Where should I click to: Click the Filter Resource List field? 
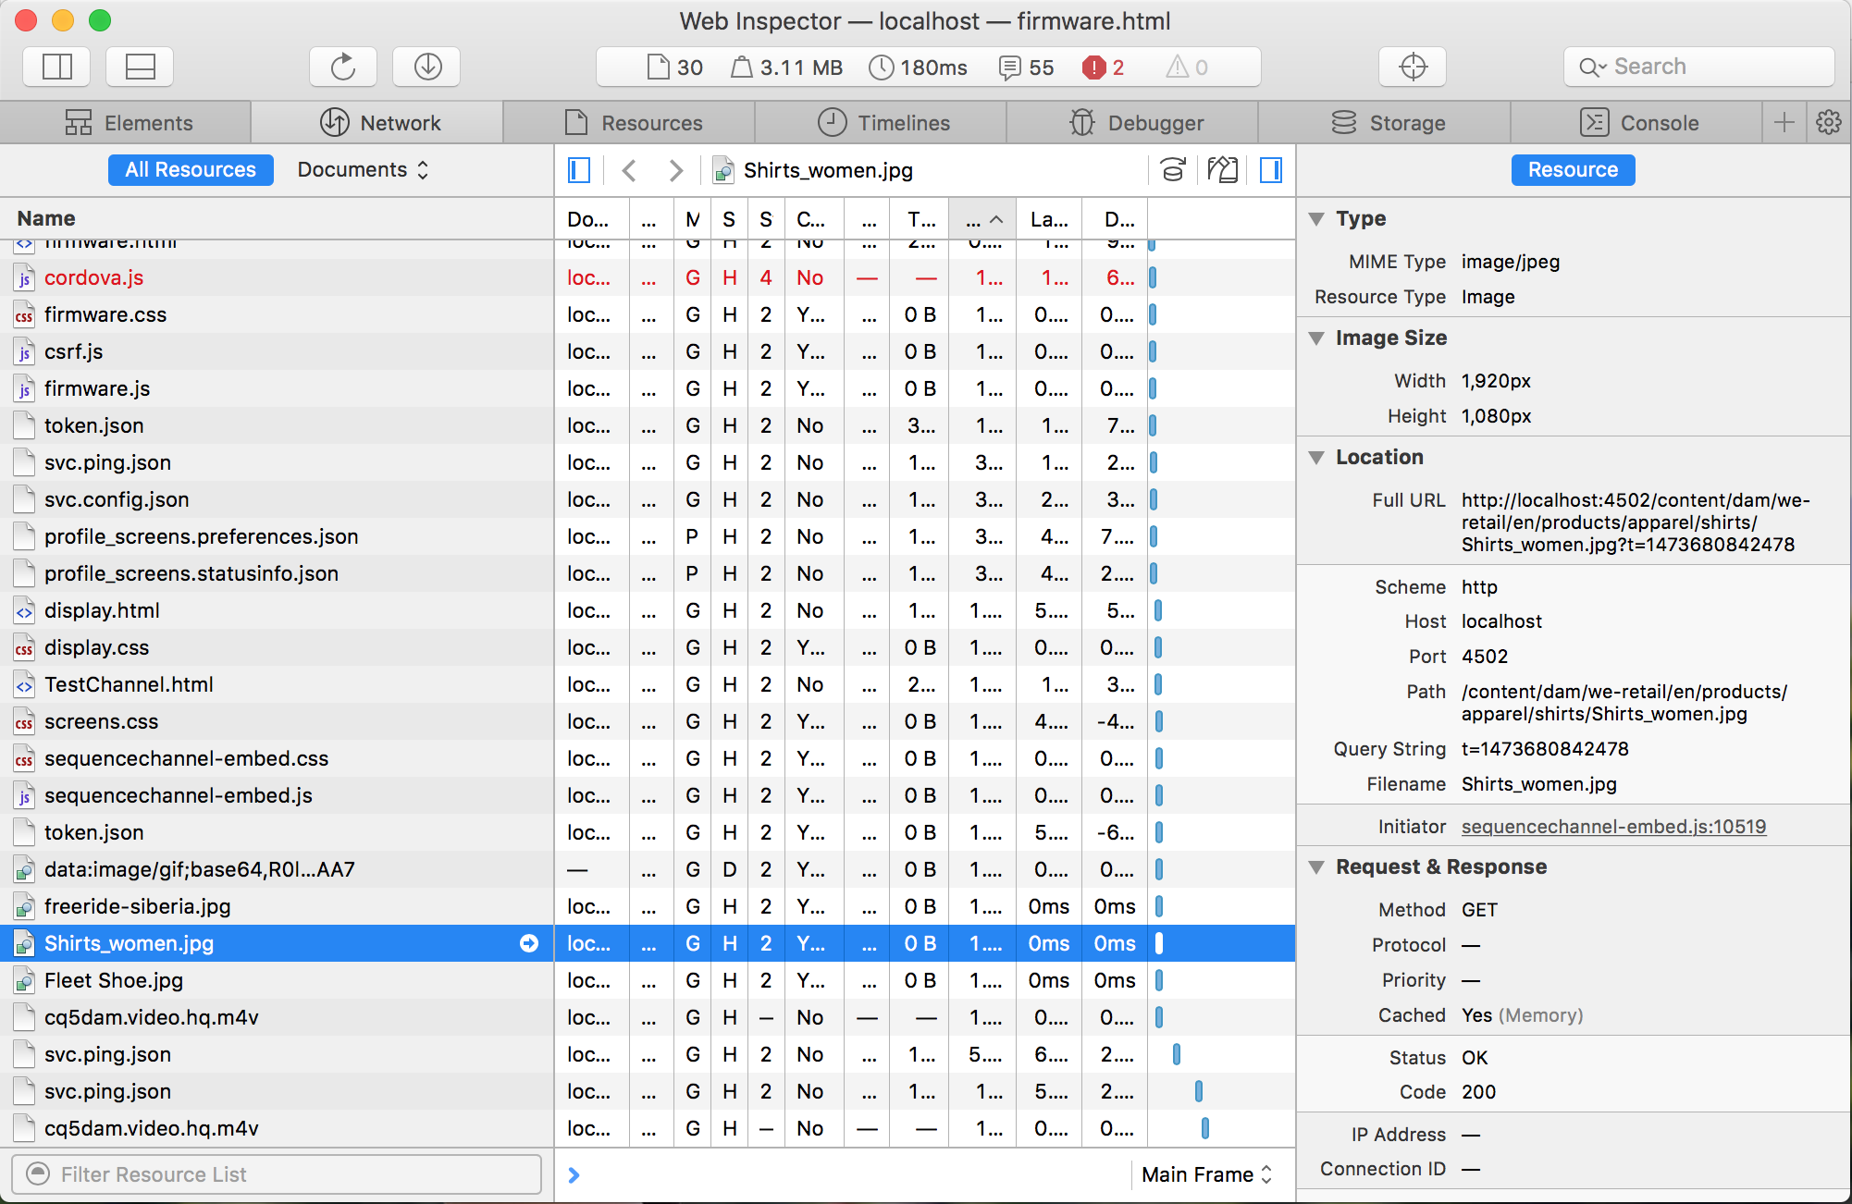click(x=276, y=1174)
